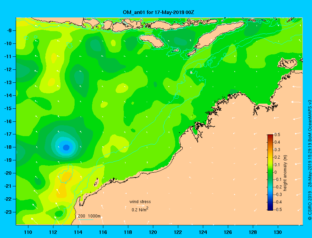Image resolution: width=312 pixels, height=238 pixels.
Task: Click the -0.5 colorbar tick label
Action: (x=278, y=209)
